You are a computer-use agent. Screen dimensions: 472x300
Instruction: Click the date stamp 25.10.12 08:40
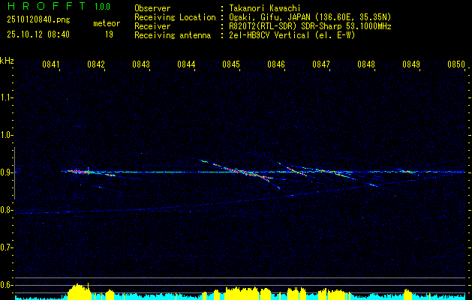[38, 34]
